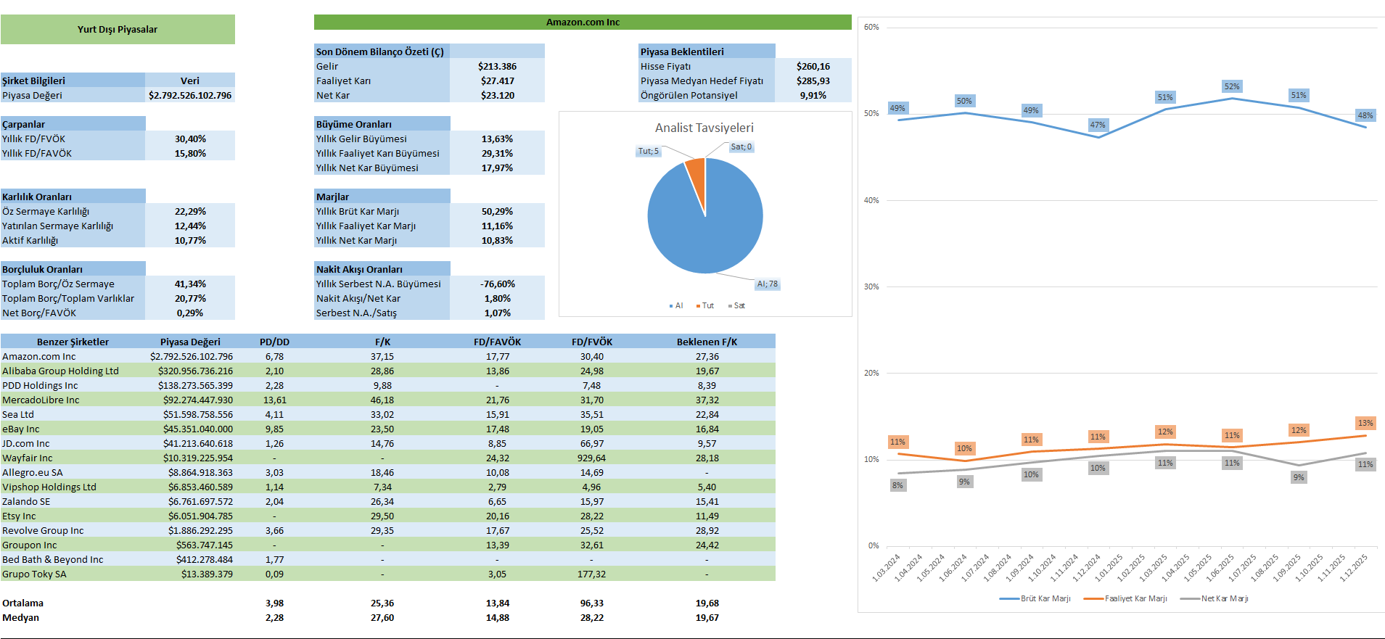The image size is (1385, 639).
Task: Select the green Amazon.com Inc title bar
Action: click(x=583, y=22)
